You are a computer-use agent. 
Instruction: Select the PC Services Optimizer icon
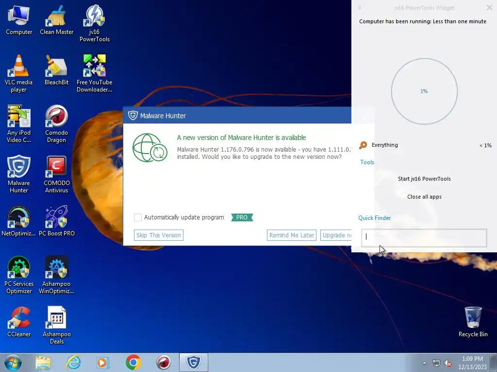pos(19,275)
